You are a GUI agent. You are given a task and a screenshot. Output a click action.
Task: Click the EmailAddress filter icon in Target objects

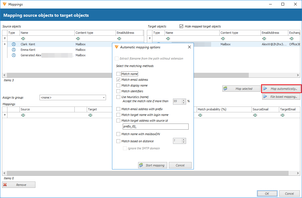coord(264,39)
